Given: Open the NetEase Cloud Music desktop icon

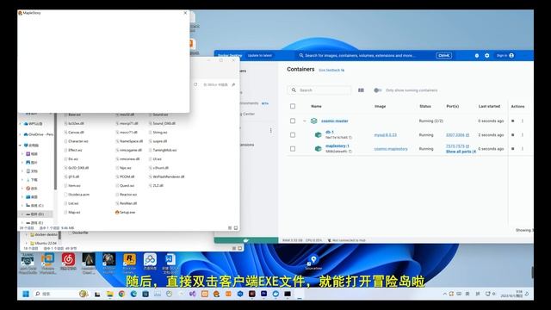Looking at the screenshot, I should point(68,262).
